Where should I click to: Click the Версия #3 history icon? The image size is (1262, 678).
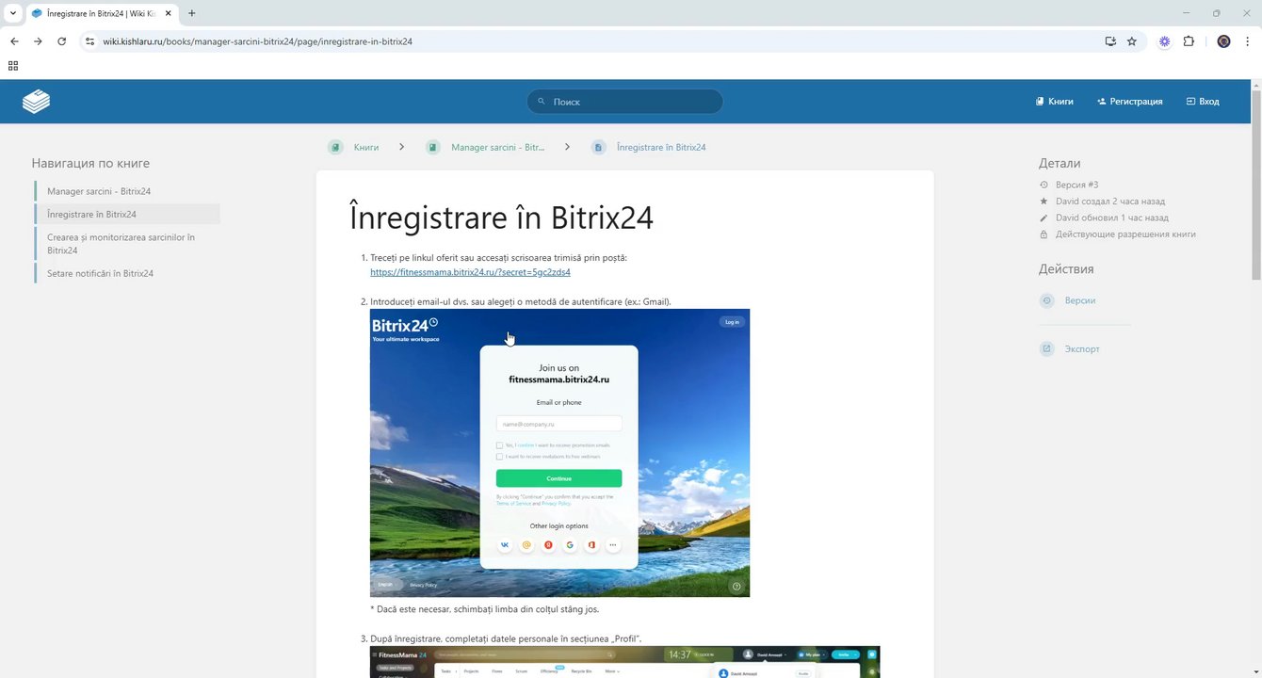click(1044, 185)
